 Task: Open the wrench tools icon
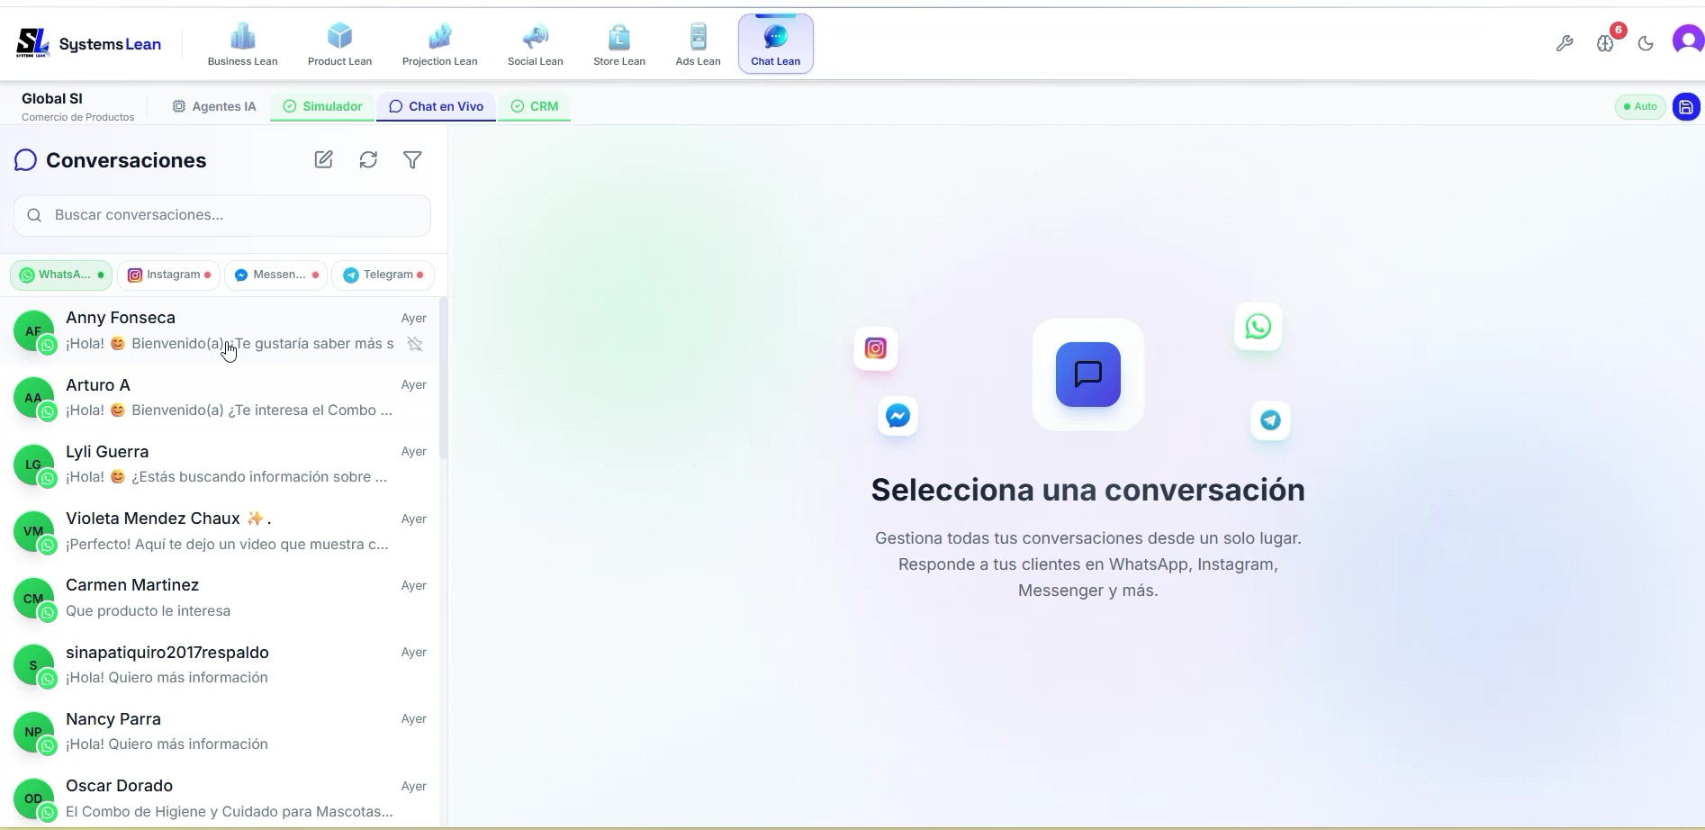click(x=1565, y=43)
